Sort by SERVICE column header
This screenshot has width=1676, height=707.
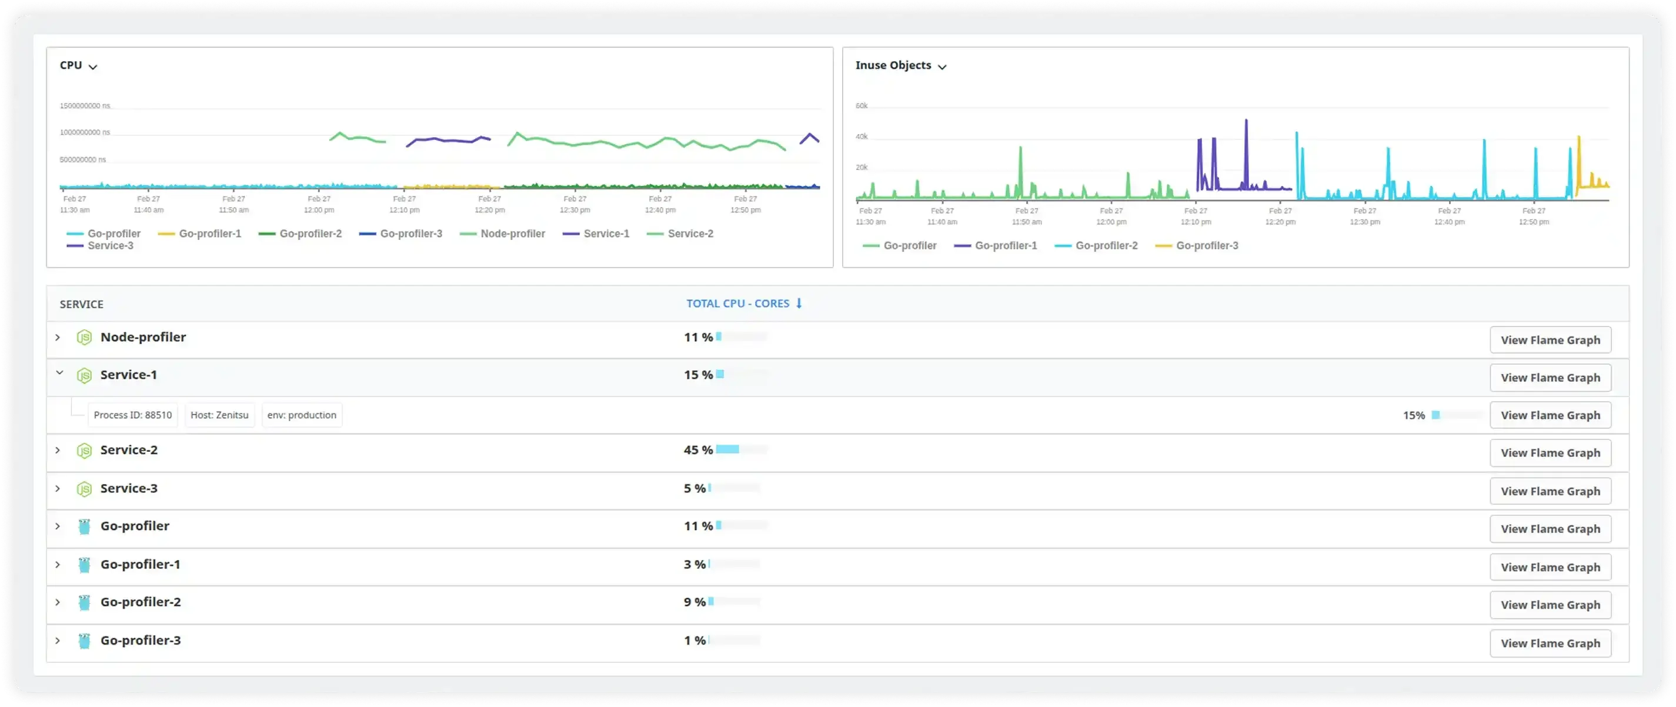pos(81,304)
